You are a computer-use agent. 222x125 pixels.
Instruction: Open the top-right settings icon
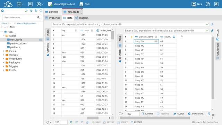216,4
